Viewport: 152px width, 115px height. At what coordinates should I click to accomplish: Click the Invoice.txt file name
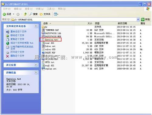[51, 40]
